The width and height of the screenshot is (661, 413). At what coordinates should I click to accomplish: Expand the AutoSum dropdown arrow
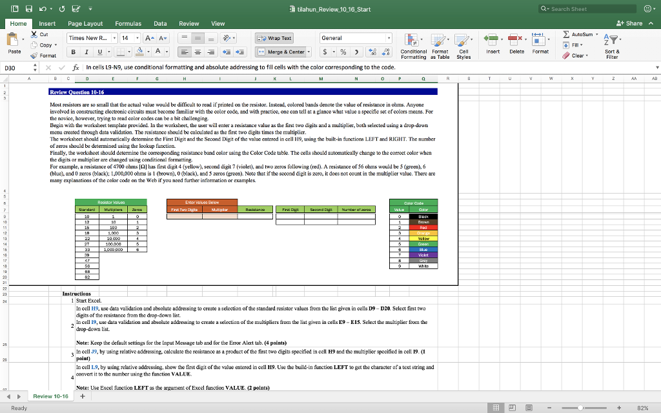click(597, 34)
